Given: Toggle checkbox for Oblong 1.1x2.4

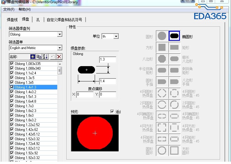Looking at the screenshot, I should pyautogui.click(x=12, y=73).
